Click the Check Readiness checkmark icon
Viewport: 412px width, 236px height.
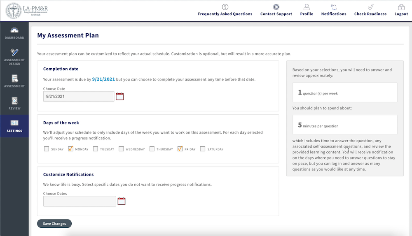(x=370, y=7)
